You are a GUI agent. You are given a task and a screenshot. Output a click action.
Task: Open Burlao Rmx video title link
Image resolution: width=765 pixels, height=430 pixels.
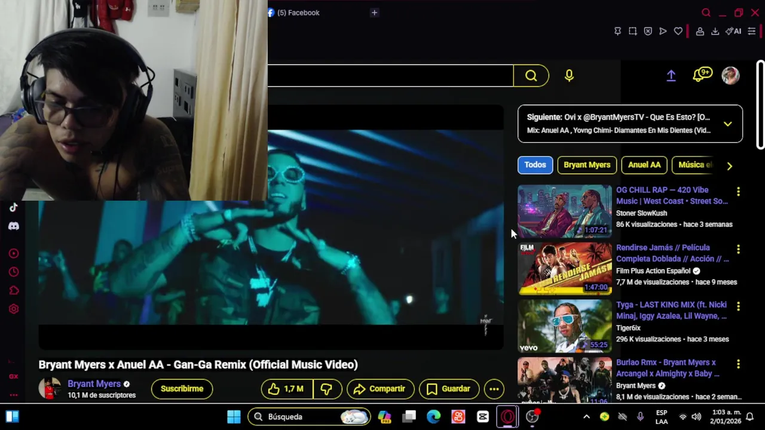[x=668, y=368]
